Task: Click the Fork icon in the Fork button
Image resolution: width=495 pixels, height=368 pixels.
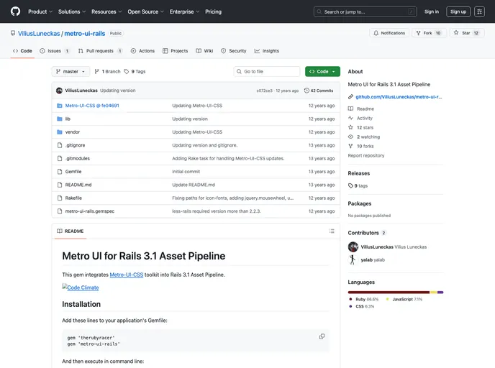Action: coord(418,33)
